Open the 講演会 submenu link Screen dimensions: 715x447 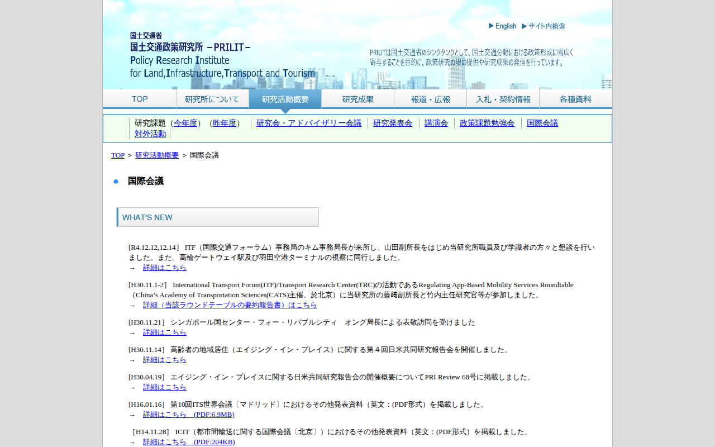coord(436,123)
